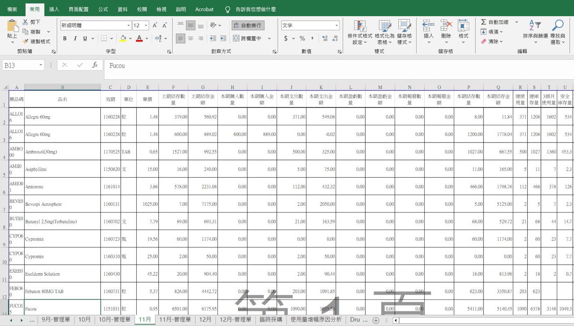Click the formula bar showing Fucou
This screenshot has width=574, height=326.
coord(314,65)
